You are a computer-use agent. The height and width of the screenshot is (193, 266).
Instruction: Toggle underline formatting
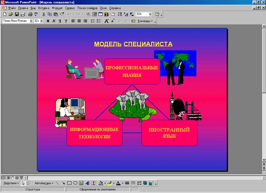[x=60, y=21]
